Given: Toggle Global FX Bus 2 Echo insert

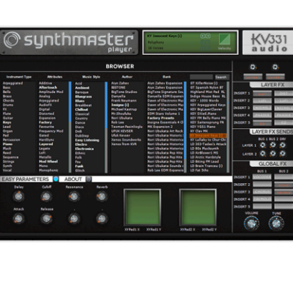Looking at the screenshot, I should (x=283, y=185).
